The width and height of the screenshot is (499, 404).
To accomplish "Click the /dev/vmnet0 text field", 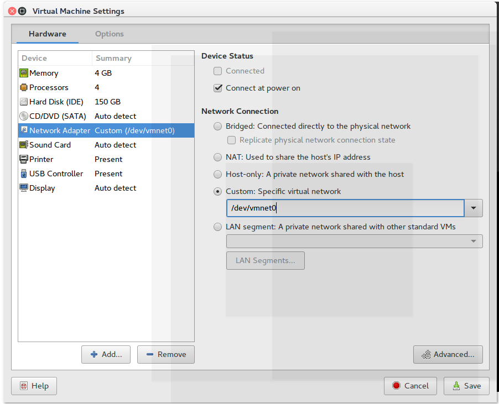I will tap(345, 208).
